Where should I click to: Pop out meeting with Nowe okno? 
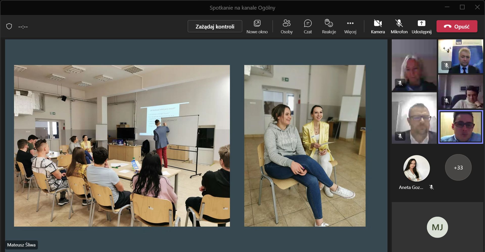(x=257, y=26)
